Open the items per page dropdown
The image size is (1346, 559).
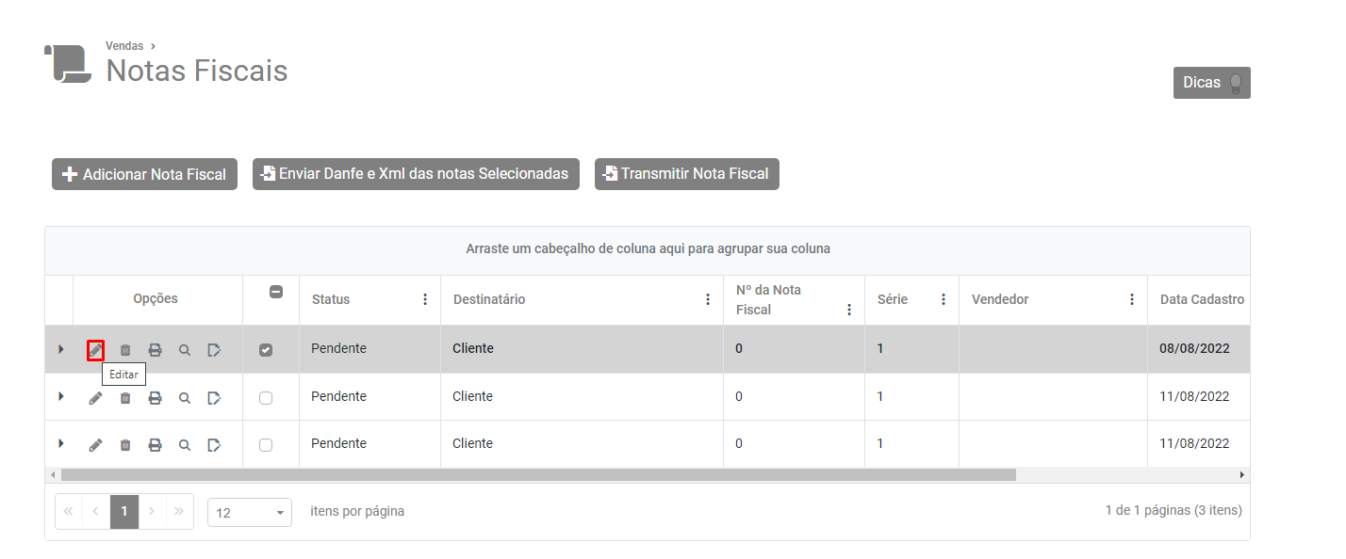click(250, 513)
